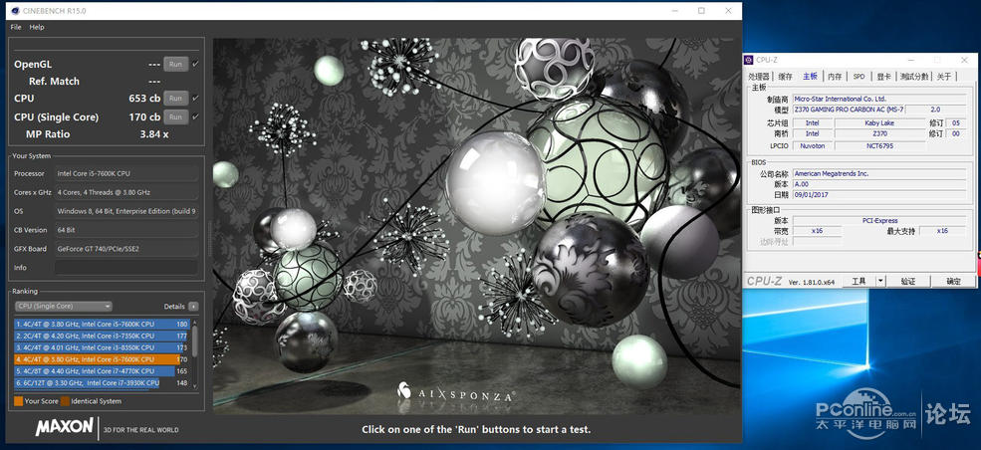Run the OpenGL benchmark
Screen dimensions: 981x450
(176, 65)
